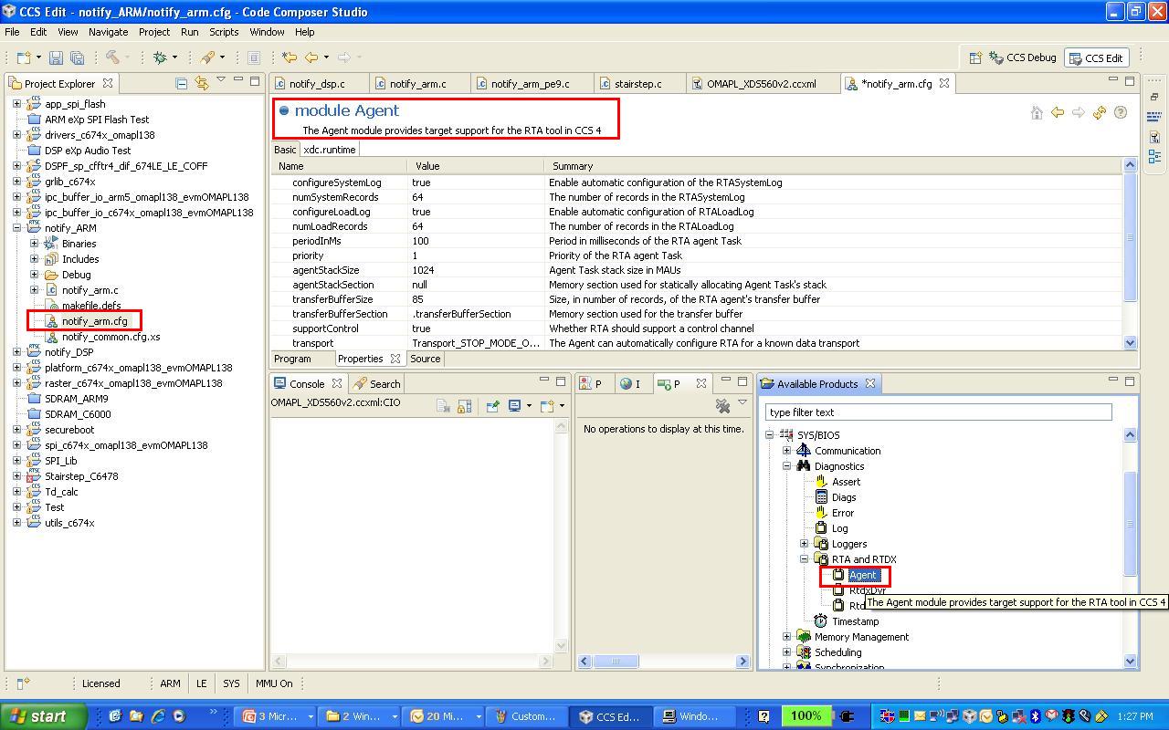
Task: Open the Source tab of config editor
Action: pos(425,359)
